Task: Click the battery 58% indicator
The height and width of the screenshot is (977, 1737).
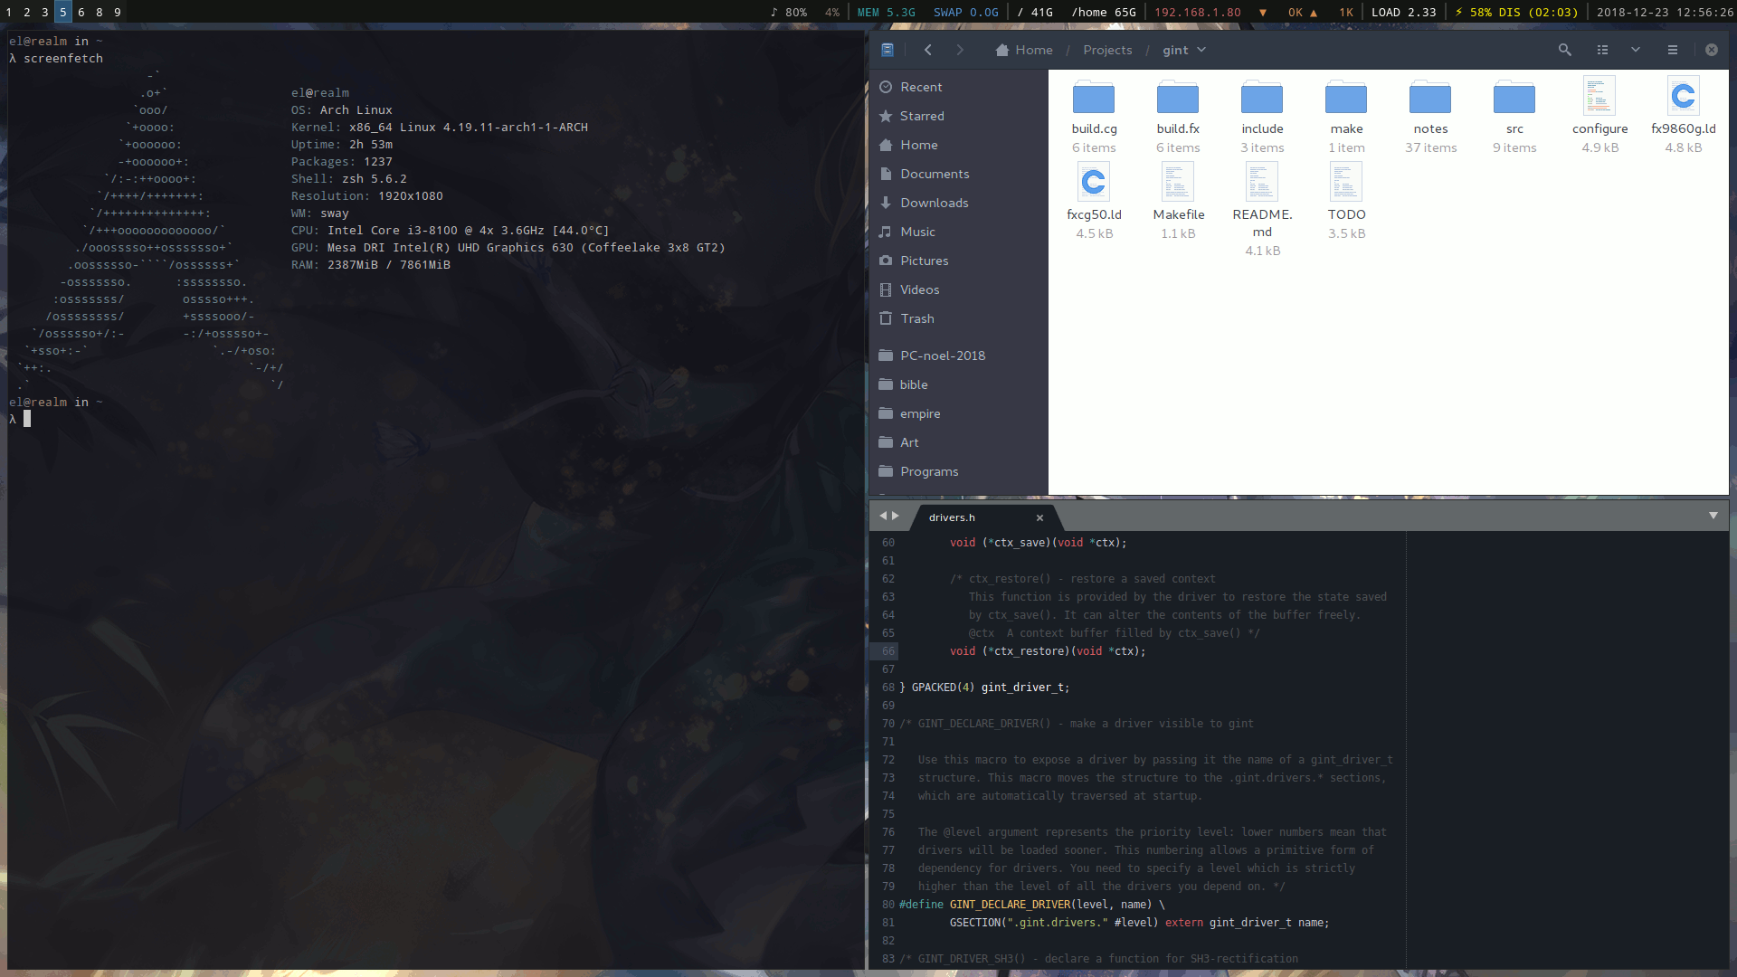Action: coord(1516,12)
